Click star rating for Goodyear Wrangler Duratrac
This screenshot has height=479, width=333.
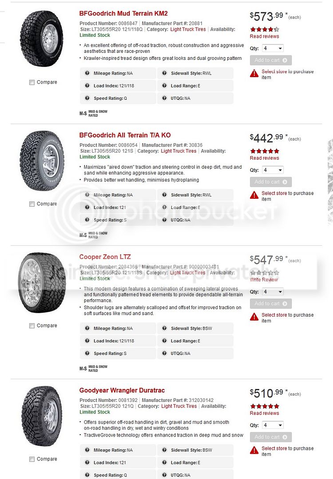click(x=265, y=406)
